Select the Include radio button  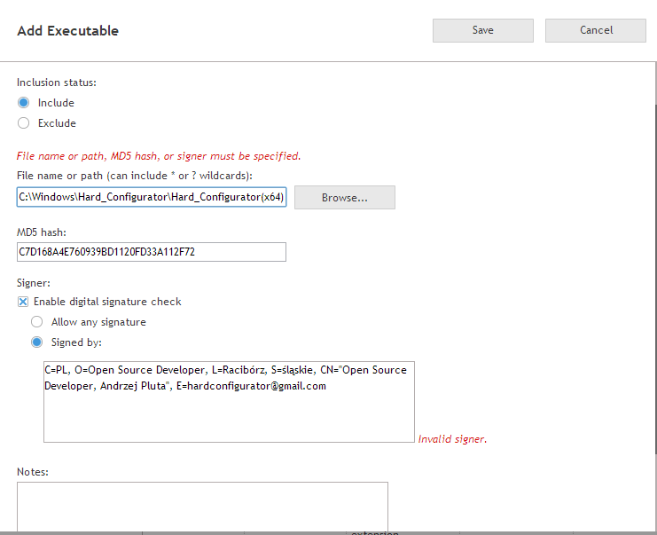[23, 103]
